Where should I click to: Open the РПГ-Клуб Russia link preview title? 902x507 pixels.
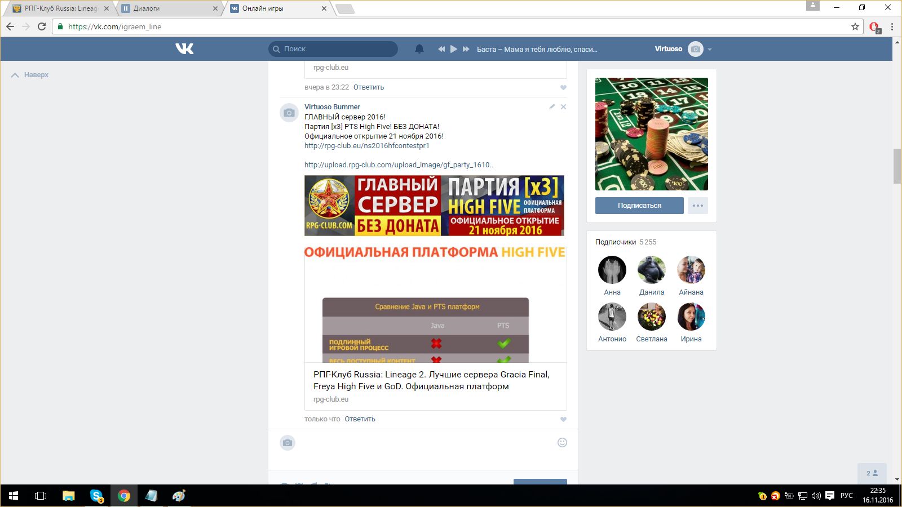(x=431, y=380)
